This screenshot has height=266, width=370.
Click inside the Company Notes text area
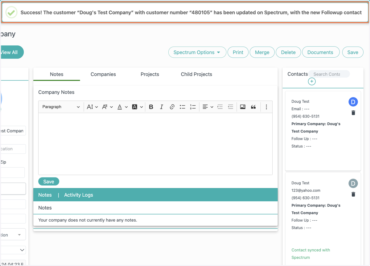tap(155, 144)
